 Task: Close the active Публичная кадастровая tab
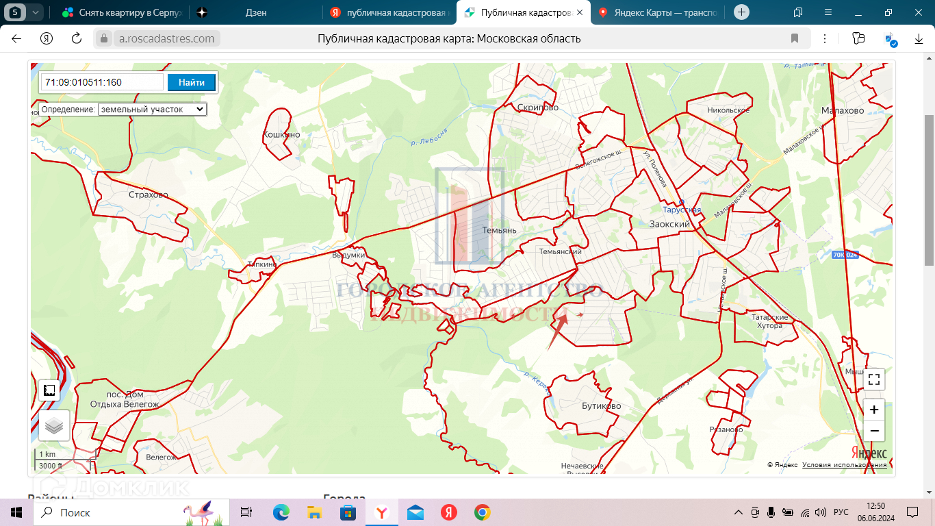pyautogui.click(x=580, y=12)
